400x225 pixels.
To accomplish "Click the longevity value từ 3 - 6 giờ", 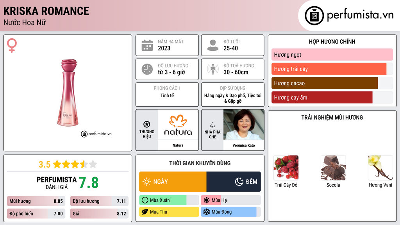I will coord(171,72).
